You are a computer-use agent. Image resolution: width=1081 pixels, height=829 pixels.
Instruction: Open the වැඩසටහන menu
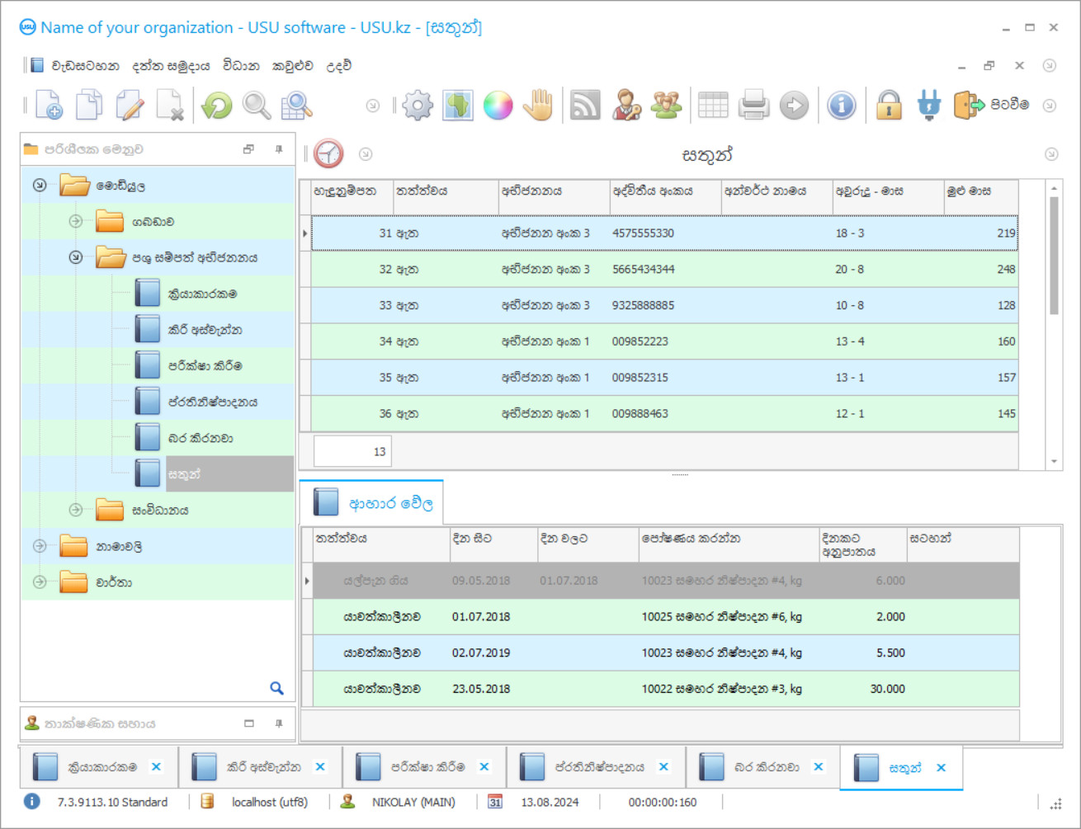(85, 66)
